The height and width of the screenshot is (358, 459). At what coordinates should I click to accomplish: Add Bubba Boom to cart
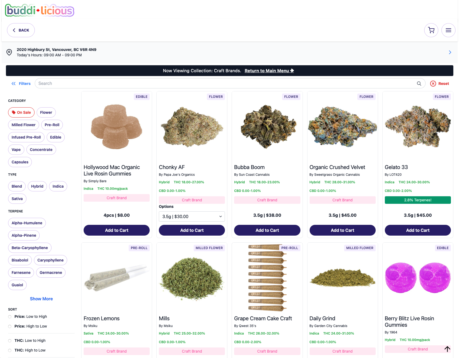coord(267,230)
